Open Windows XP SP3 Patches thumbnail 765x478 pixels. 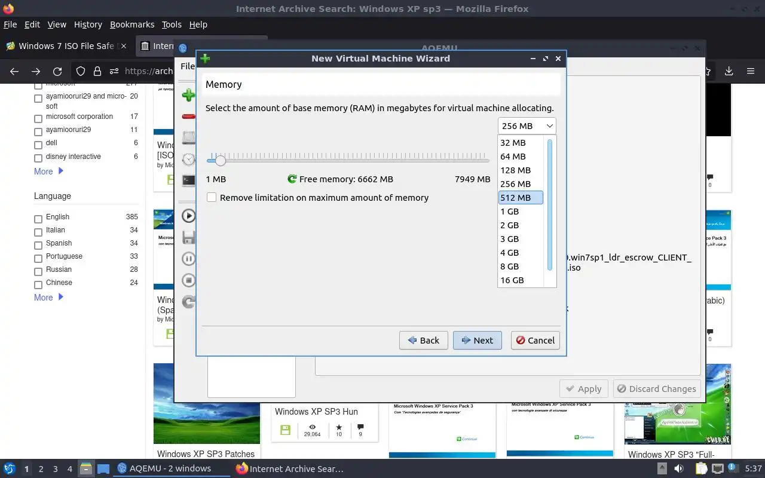pos(206,403)
